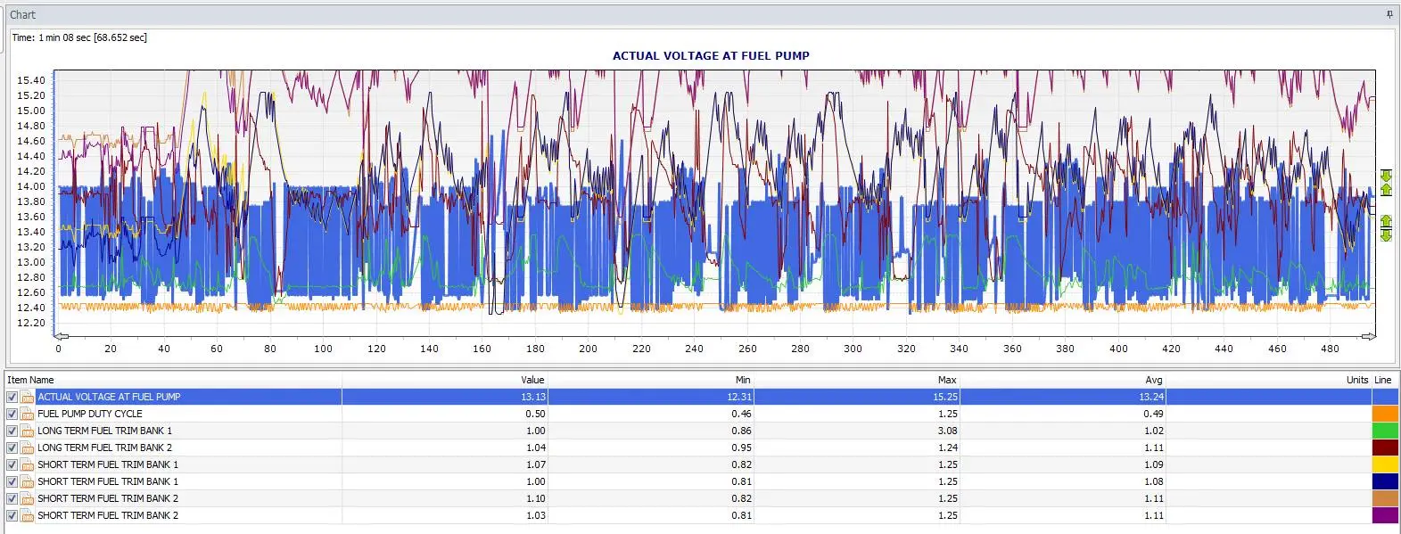Click the 0.46 min cell of FUEL PUMP DUTY CYCLE
Screen dimensions: 1401x534
tap(741, 415)
